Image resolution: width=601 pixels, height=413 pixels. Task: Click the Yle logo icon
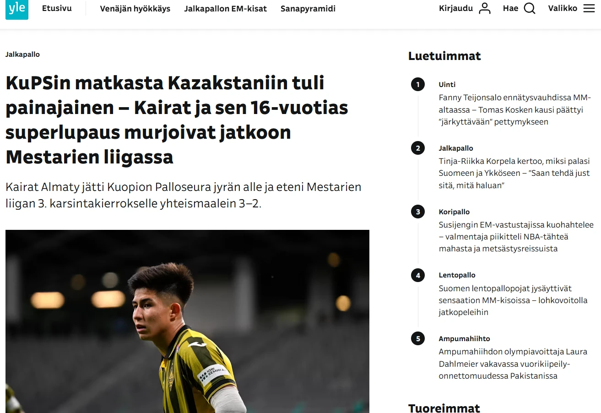point(17,9)
